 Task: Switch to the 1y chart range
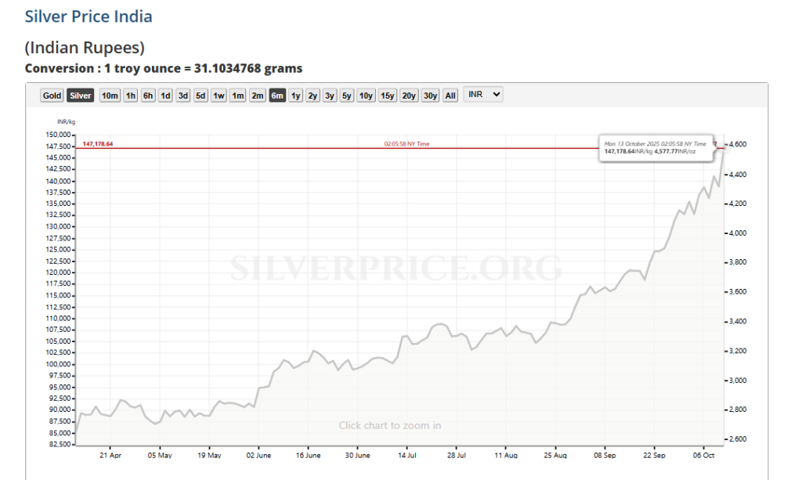tap(295, 96)
